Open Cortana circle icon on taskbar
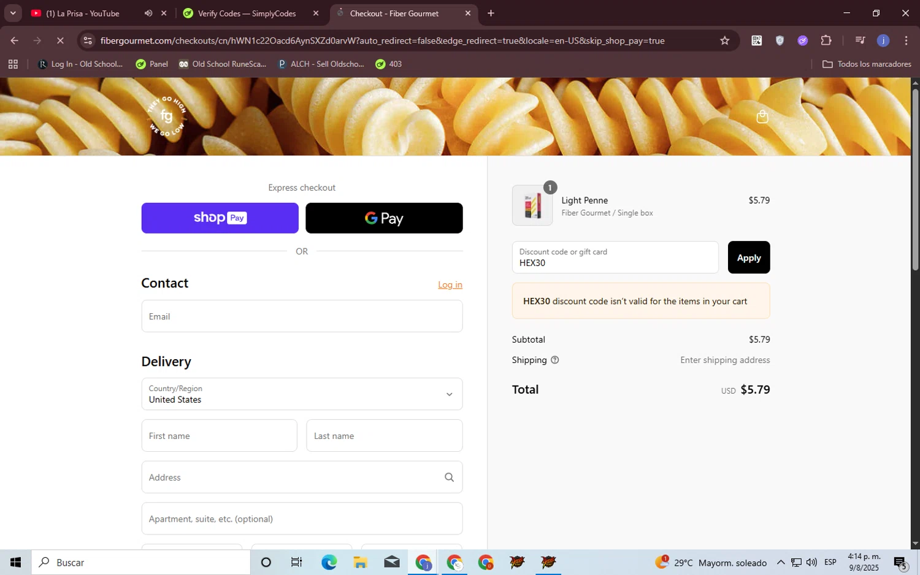 266,562
